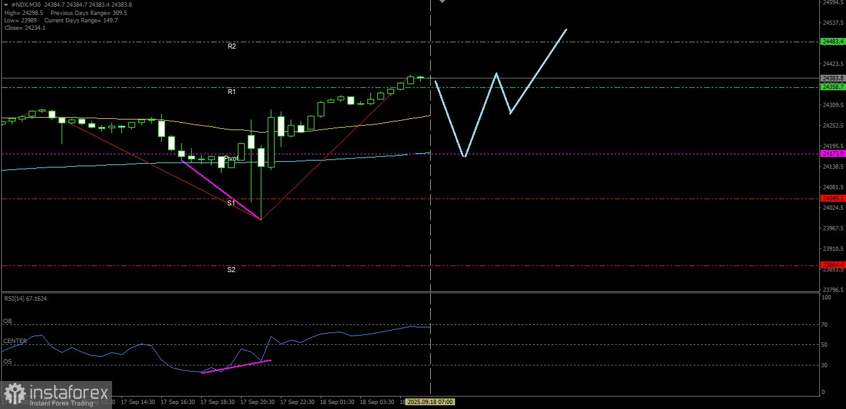This screenshot has width=846, height=409.
Task: Click the 18 Sep 01:30 time axis label
Action: (x=336, y=402)
